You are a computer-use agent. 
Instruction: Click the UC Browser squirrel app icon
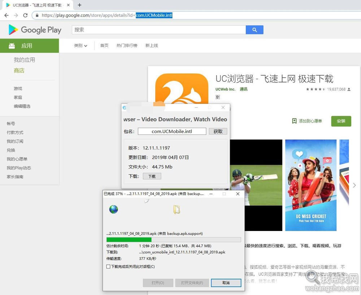click(x=182, y=89)
